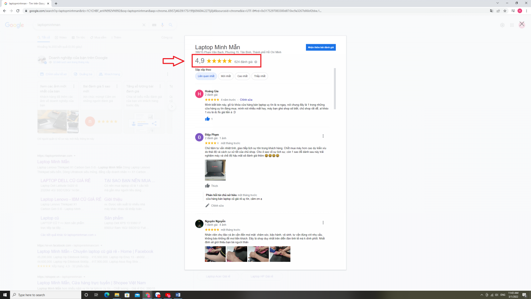Screen dimensions: 531x299
Task: Click the Type here to search taskbar box
Action: click(x=46, y=295)
